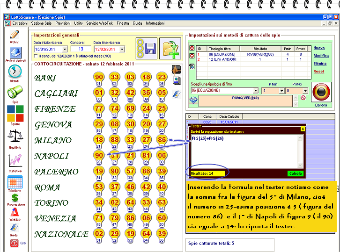The height and width of the screenshot is (252, 340).
Task: Open the Statistica chart icon
Action: pyautogui.click(x=15, y=160)
